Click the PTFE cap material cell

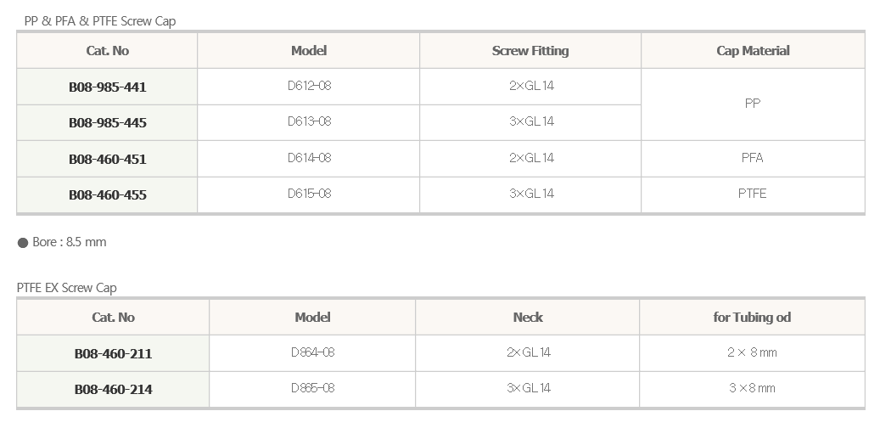click(x=753, y=195)
